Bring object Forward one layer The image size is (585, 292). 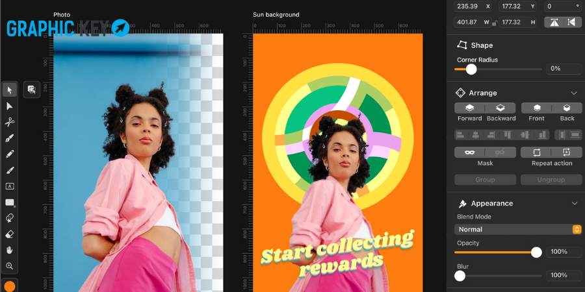tap(469, 108)
